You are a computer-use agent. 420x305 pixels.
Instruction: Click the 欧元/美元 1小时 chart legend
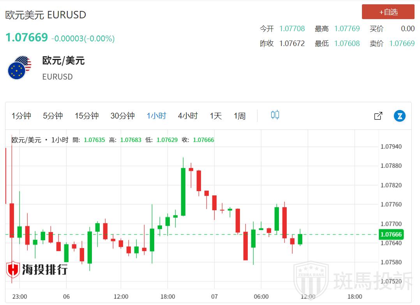[40, 140]
